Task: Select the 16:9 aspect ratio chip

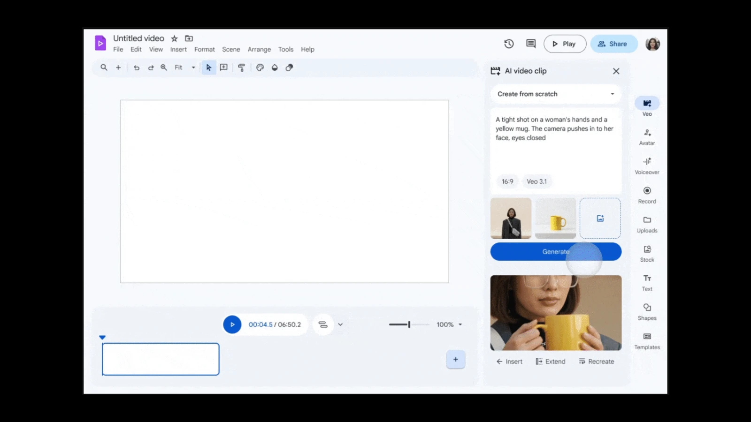Action: point(507,181)
